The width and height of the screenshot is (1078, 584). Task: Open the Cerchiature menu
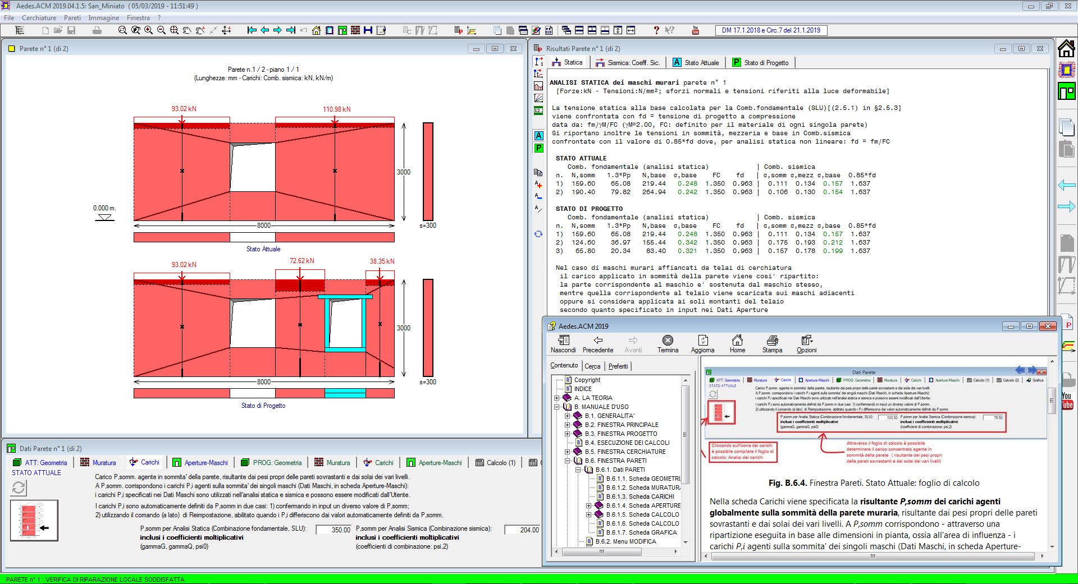(x=39, y=18)
